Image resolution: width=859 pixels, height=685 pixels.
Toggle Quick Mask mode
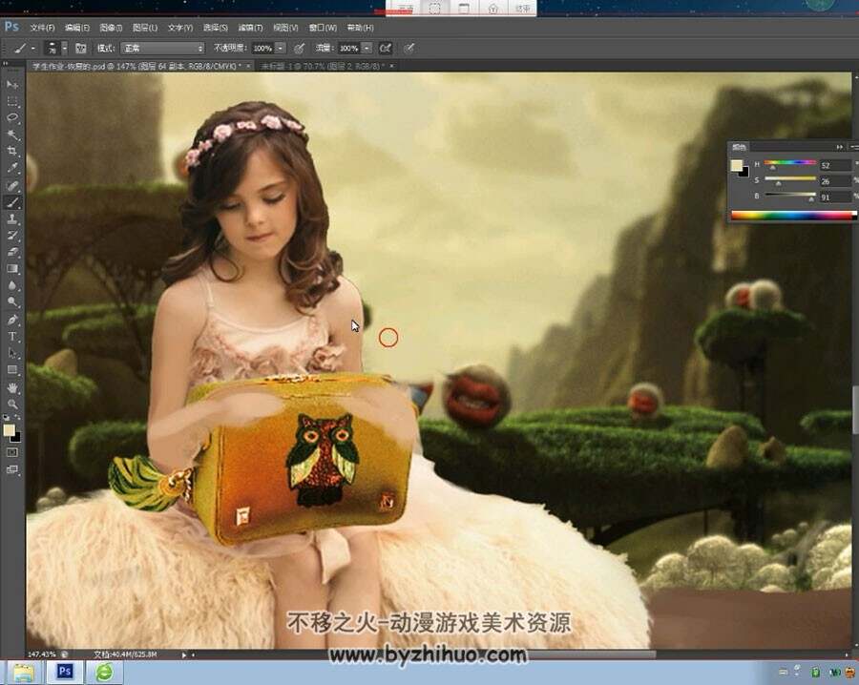(12, 453)
